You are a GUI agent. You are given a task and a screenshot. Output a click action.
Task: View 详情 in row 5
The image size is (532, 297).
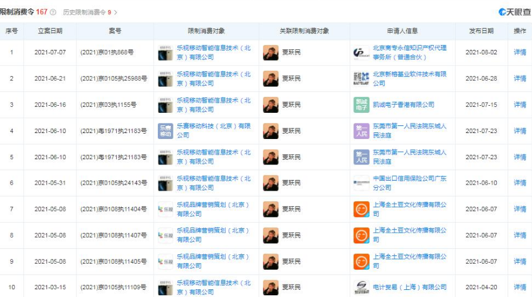[519, 157]
